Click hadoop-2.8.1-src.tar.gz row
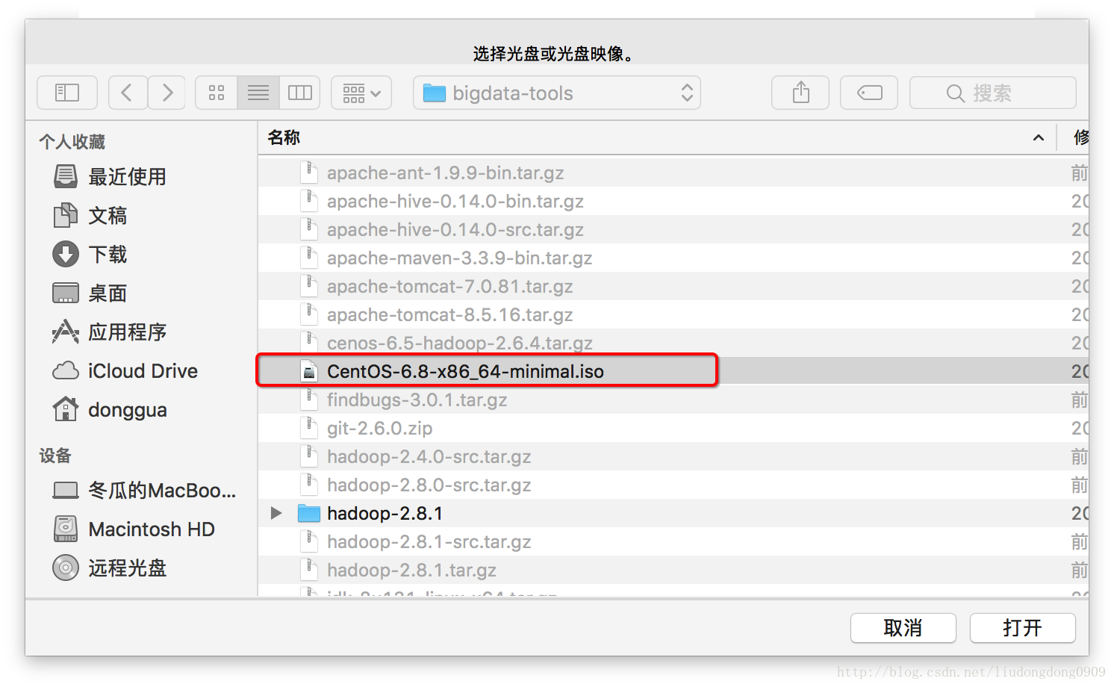The height and width of the screenshot is (687, 1114). click(x=673, y=541)
